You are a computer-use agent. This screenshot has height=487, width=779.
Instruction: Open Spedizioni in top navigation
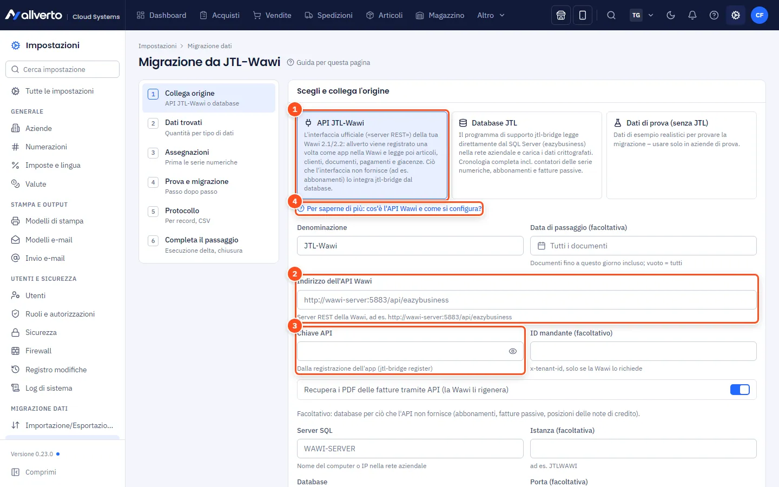(x=328, y=15)
